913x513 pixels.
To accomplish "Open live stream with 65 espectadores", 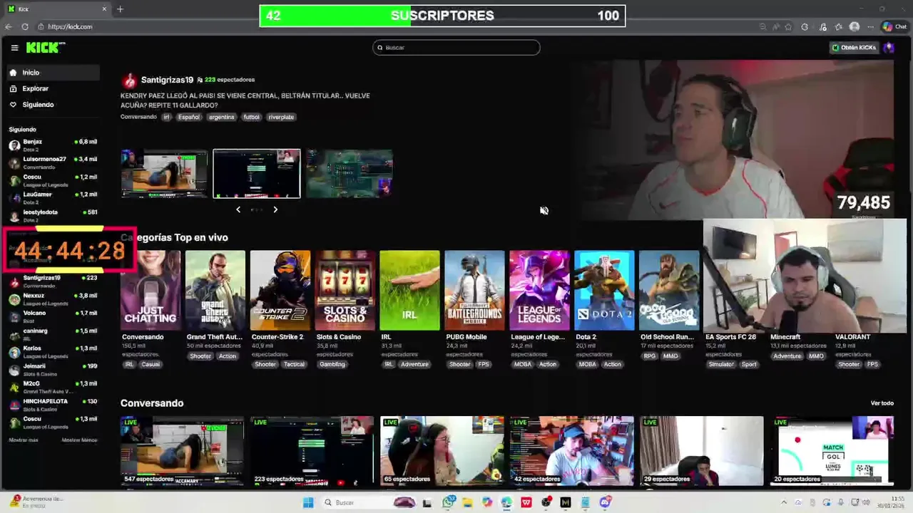I will click(x=442, y=451).
